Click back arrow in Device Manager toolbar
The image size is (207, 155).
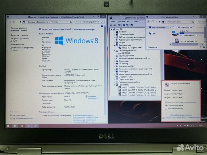coord(111,25)
